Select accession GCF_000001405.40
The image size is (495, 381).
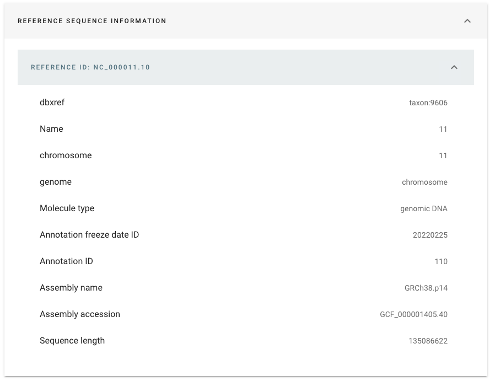tap(413, 314)
